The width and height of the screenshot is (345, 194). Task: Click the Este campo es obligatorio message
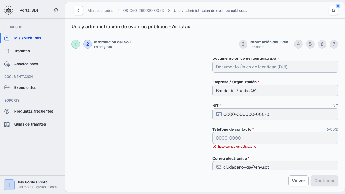[x=237, y=147]
